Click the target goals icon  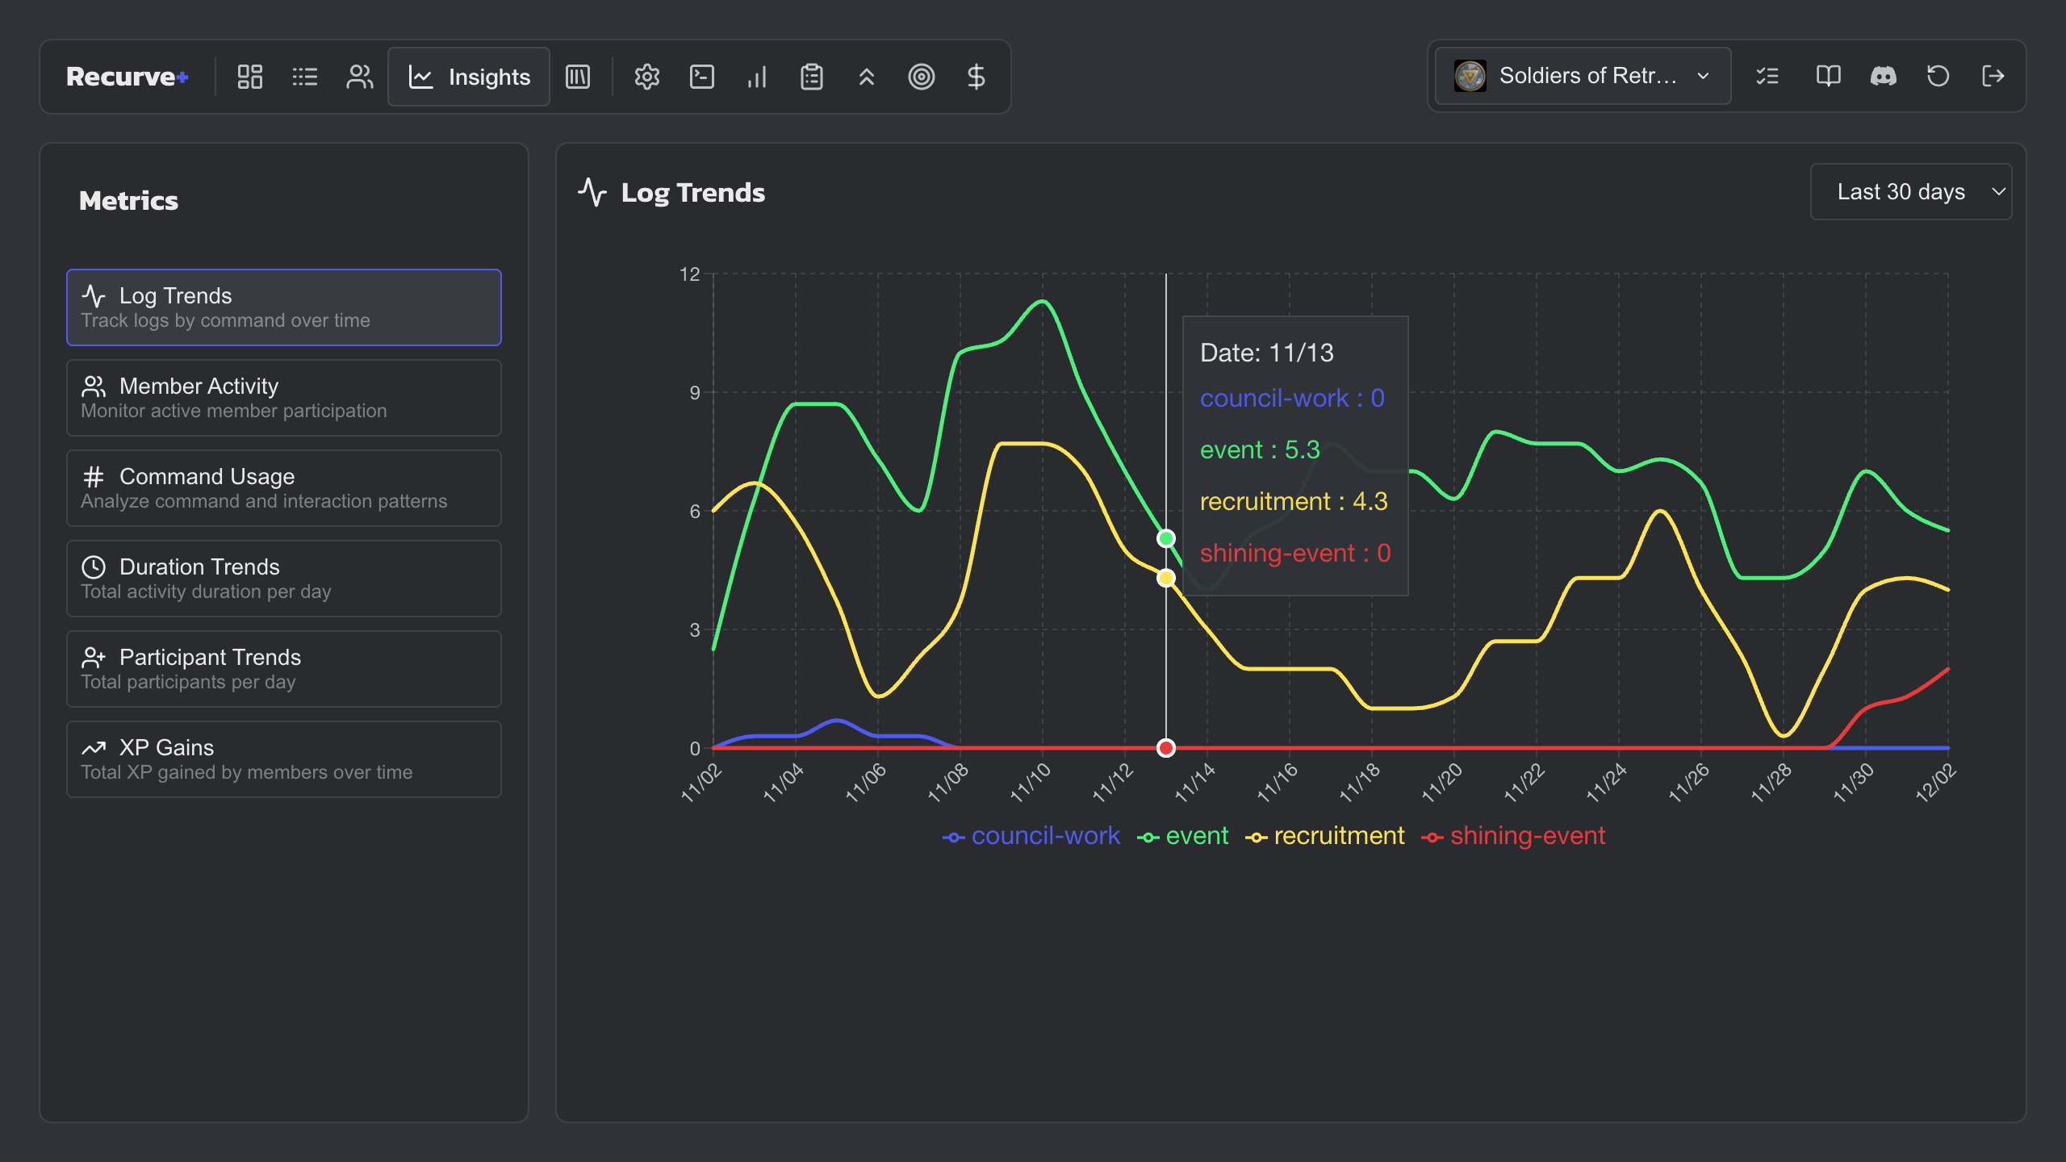pos(922,77)
